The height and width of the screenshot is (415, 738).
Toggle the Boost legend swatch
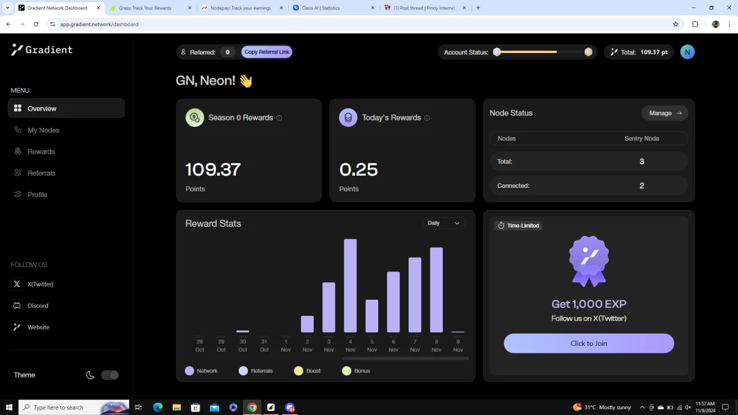click(x=299, y=371)
